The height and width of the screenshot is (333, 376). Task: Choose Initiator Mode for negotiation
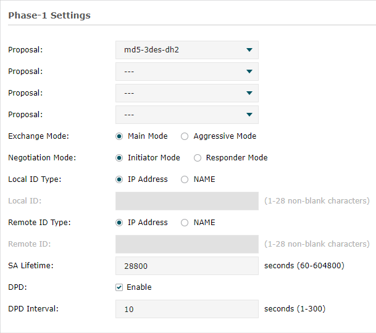point(119,158)
